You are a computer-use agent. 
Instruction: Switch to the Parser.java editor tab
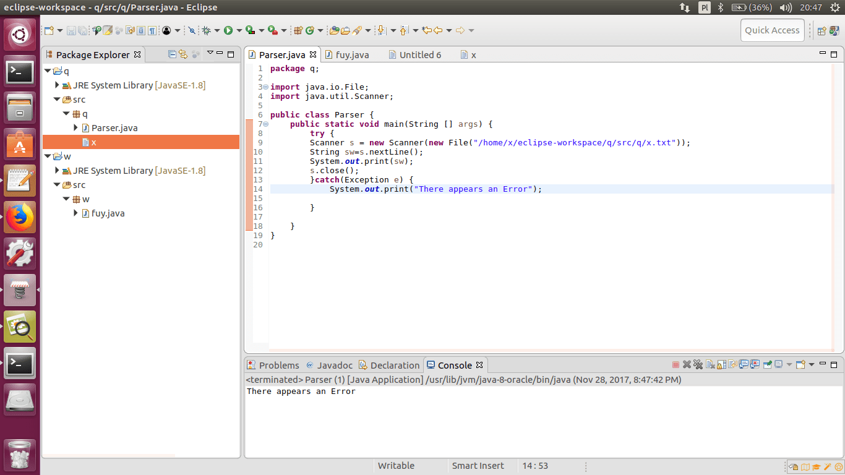282,54
